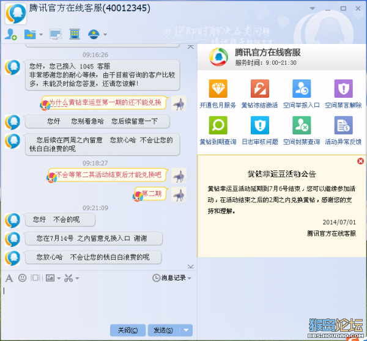Open 空间禁言解除 purple shield icon
Screen dimensions: 367x341
point(343,89)
